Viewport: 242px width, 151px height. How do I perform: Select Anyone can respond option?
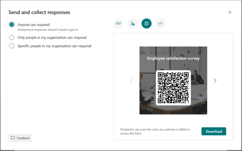pos(11,24)
